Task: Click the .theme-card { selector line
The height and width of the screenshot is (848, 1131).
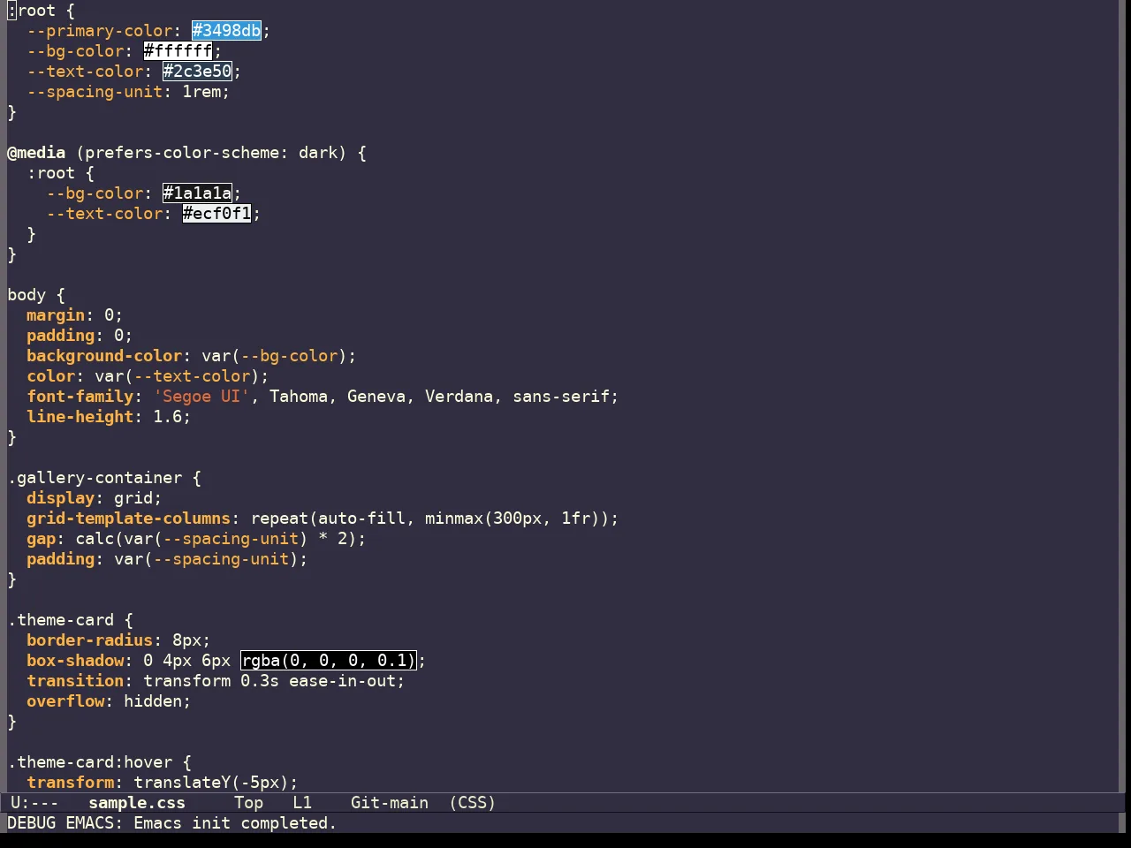Action: tap(71, 620)
